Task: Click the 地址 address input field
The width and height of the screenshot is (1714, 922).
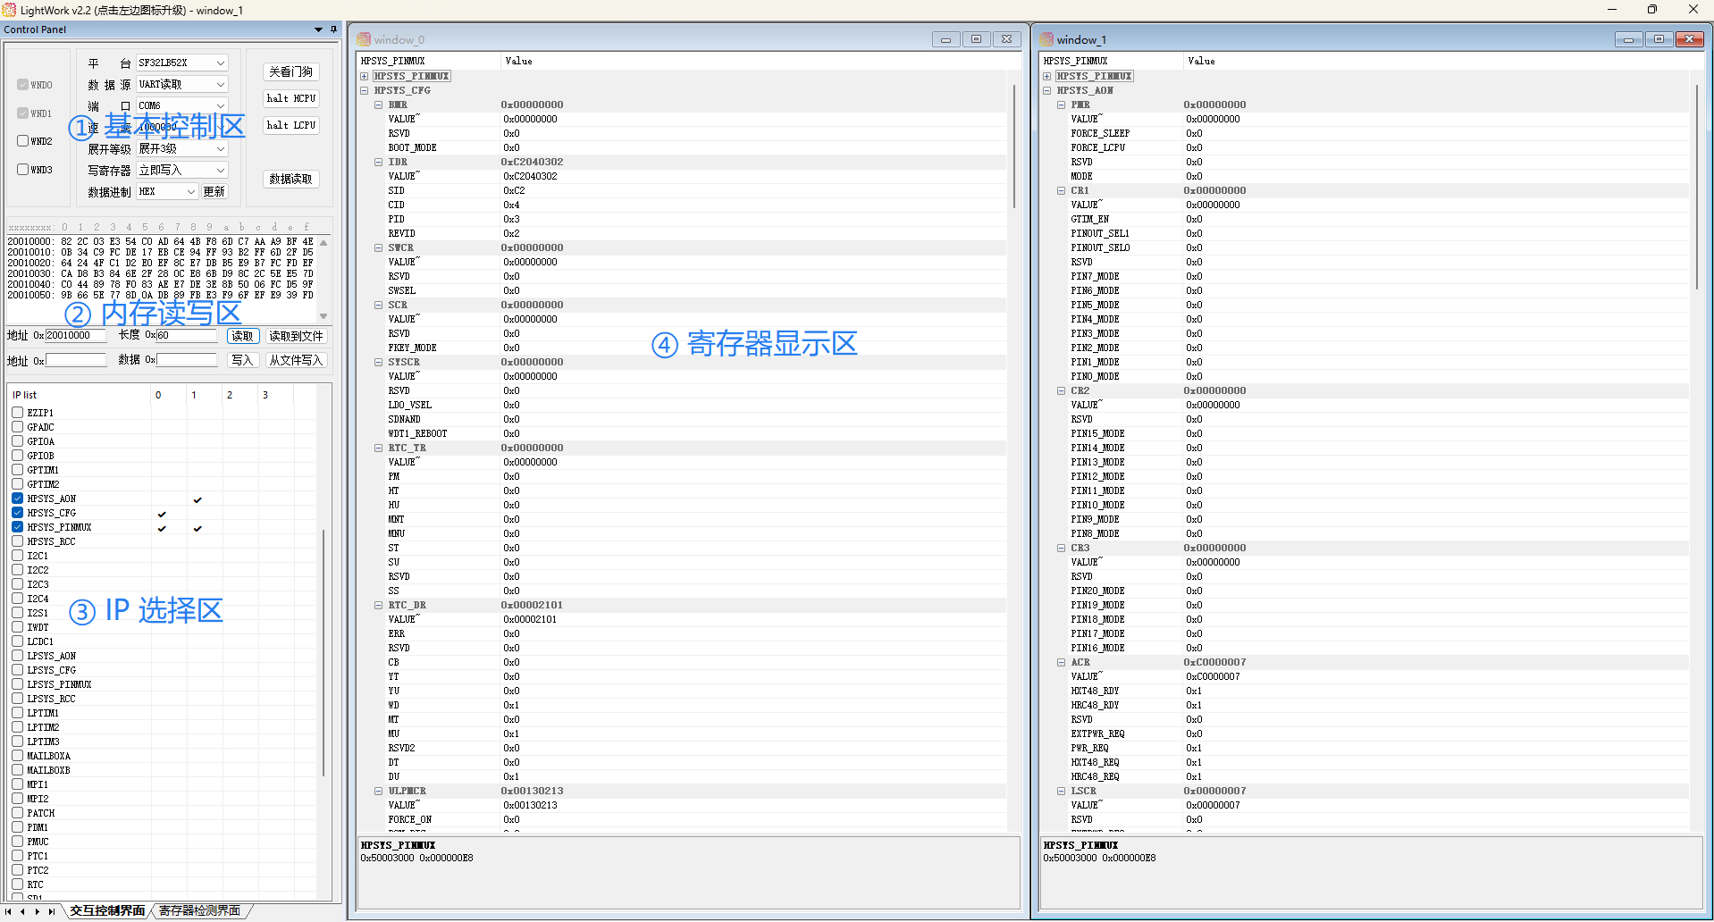Action: pos(76,335)
